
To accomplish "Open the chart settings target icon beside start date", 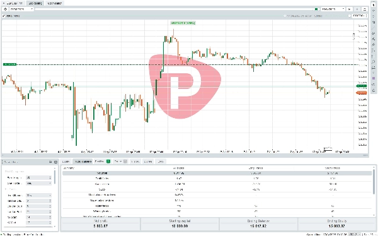I will click(x=5, y=9).
